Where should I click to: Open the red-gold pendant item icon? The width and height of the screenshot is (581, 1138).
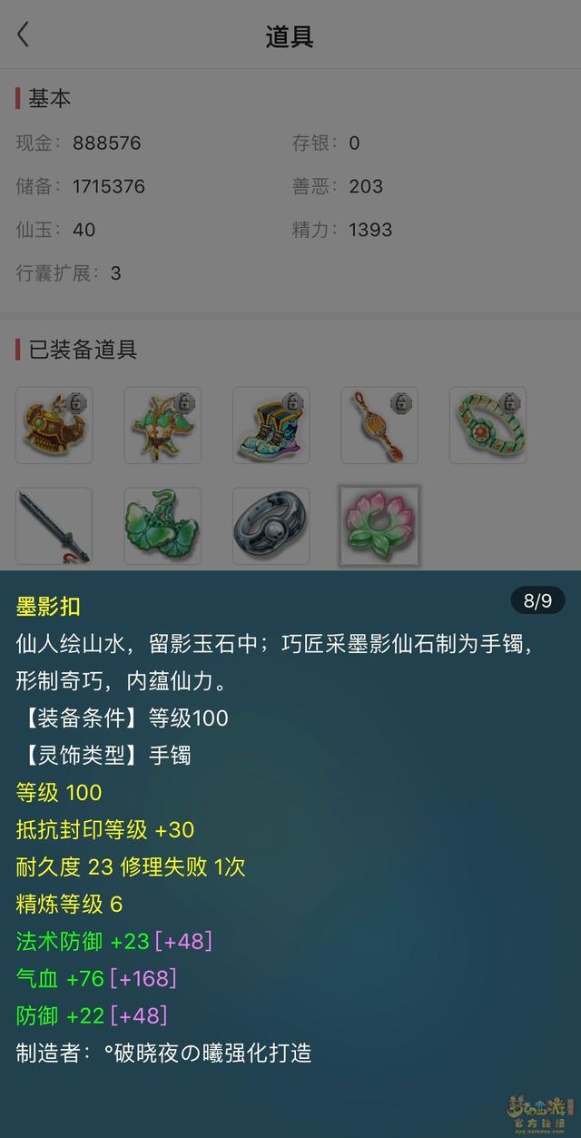coord(379,425)
